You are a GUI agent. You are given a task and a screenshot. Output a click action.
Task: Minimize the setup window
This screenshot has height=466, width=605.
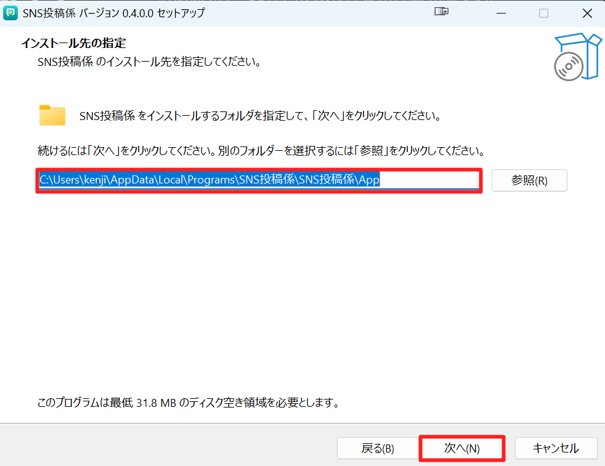click(x=501, y=13)
